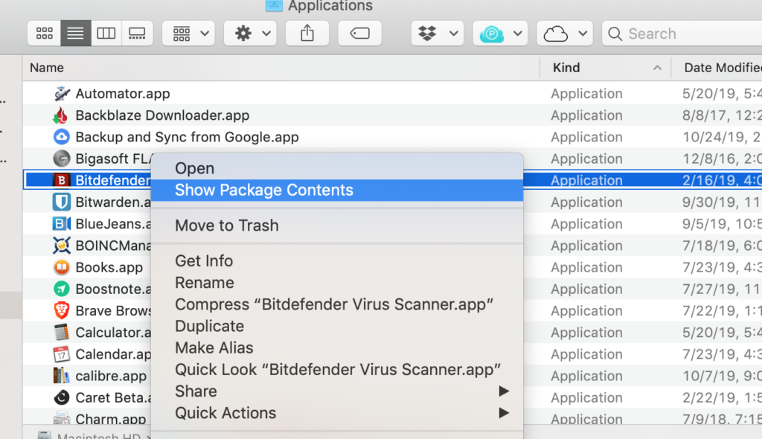Screen dimensions: 762x439
Task: Toggle Kind sort direction arrow
Action: pos(657,68)
